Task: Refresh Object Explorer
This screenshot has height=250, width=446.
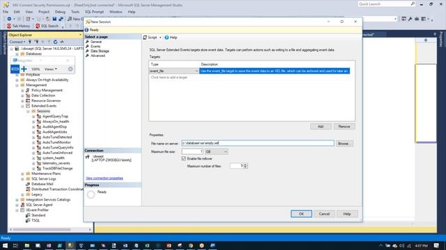Action: (56, 42)
